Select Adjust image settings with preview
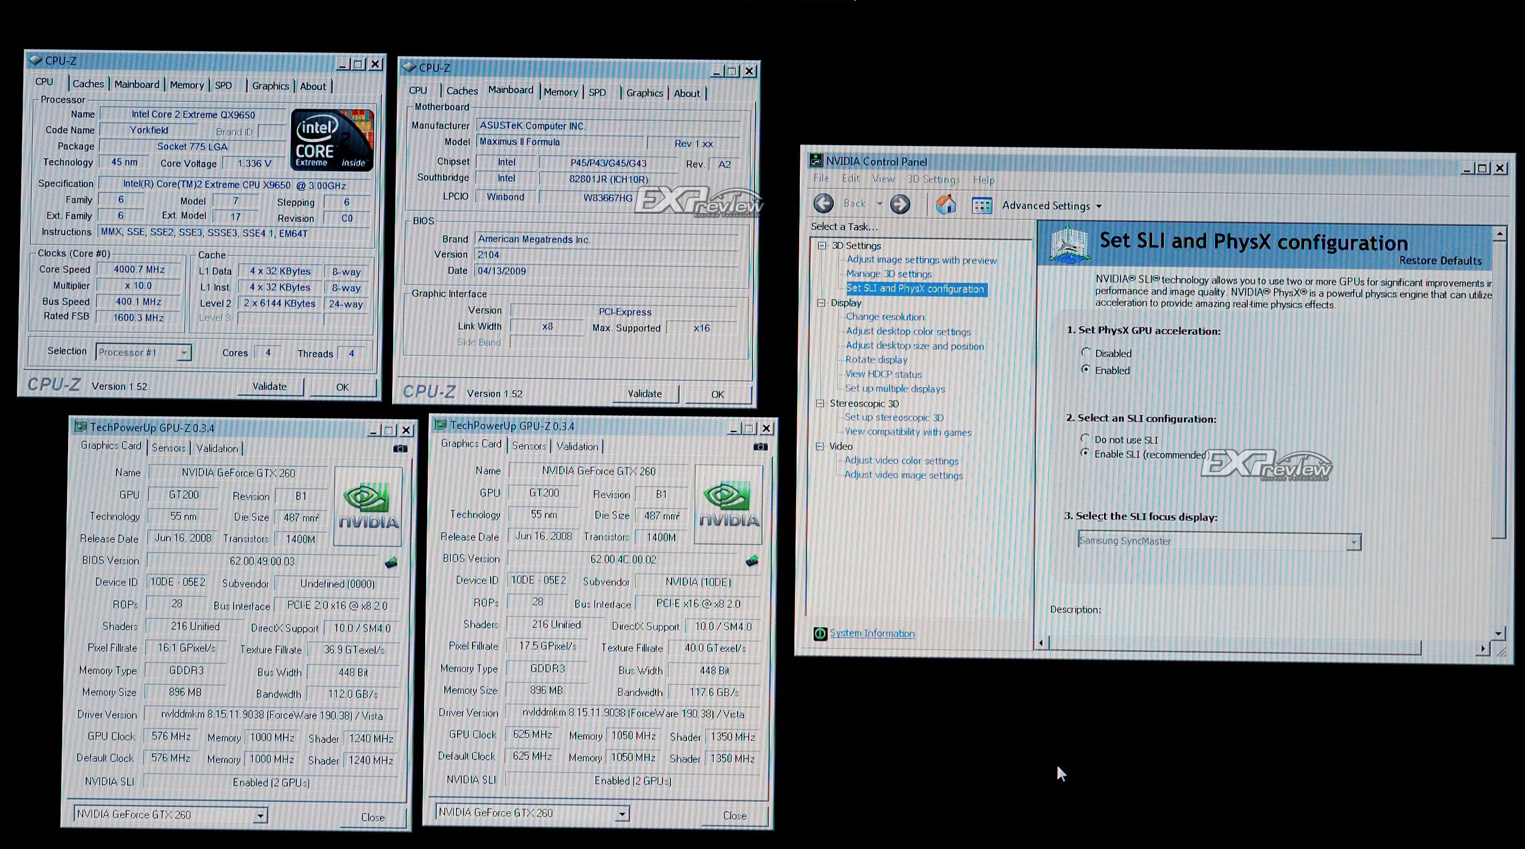This screenshot has height=849, width=1525. (x=921, y=260)
